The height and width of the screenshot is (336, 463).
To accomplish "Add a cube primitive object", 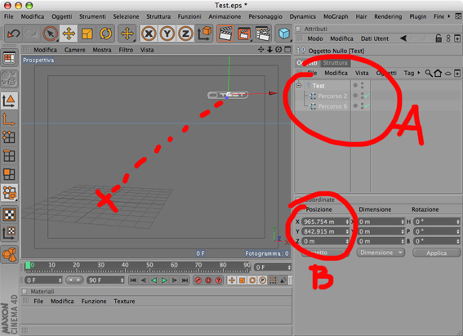I will (284, 34).
